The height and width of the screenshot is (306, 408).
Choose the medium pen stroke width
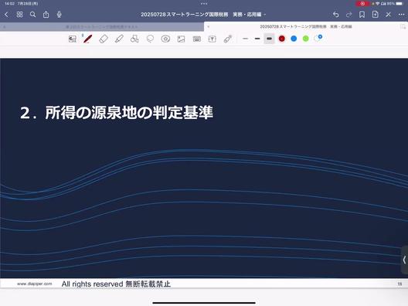(257, 39)
